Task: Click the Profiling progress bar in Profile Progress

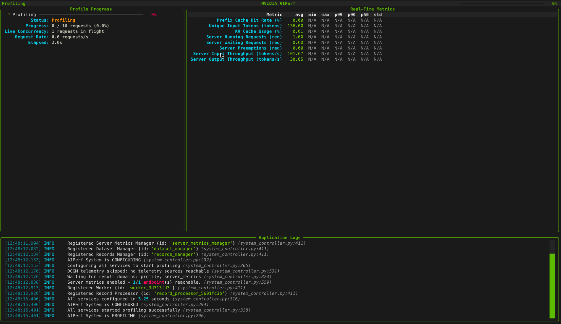Action: [x=91, y=15]
